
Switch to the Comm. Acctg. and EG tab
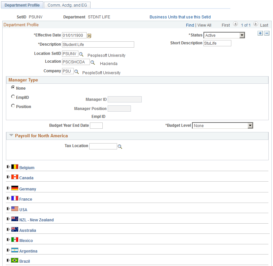click(67, 5)
